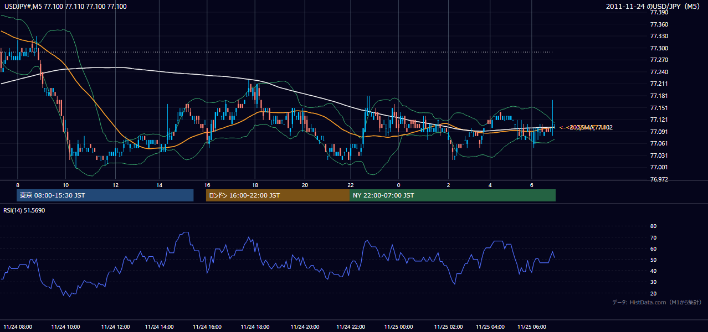708x332 pixels.
Task: Select the ロンドン 16:00-22:00 JST session bar
Action: pos(278,195)
